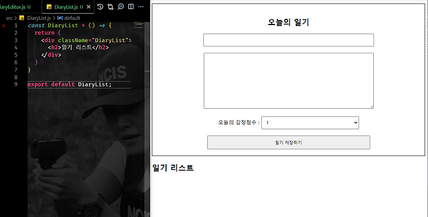Click the DiaryList.js breadcrumb segment
Screen dimensions: 428x217
tap(39, 18)
